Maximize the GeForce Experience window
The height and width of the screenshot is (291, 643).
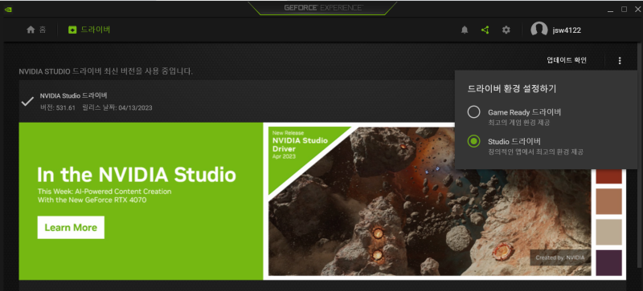(x=624, y=9)
